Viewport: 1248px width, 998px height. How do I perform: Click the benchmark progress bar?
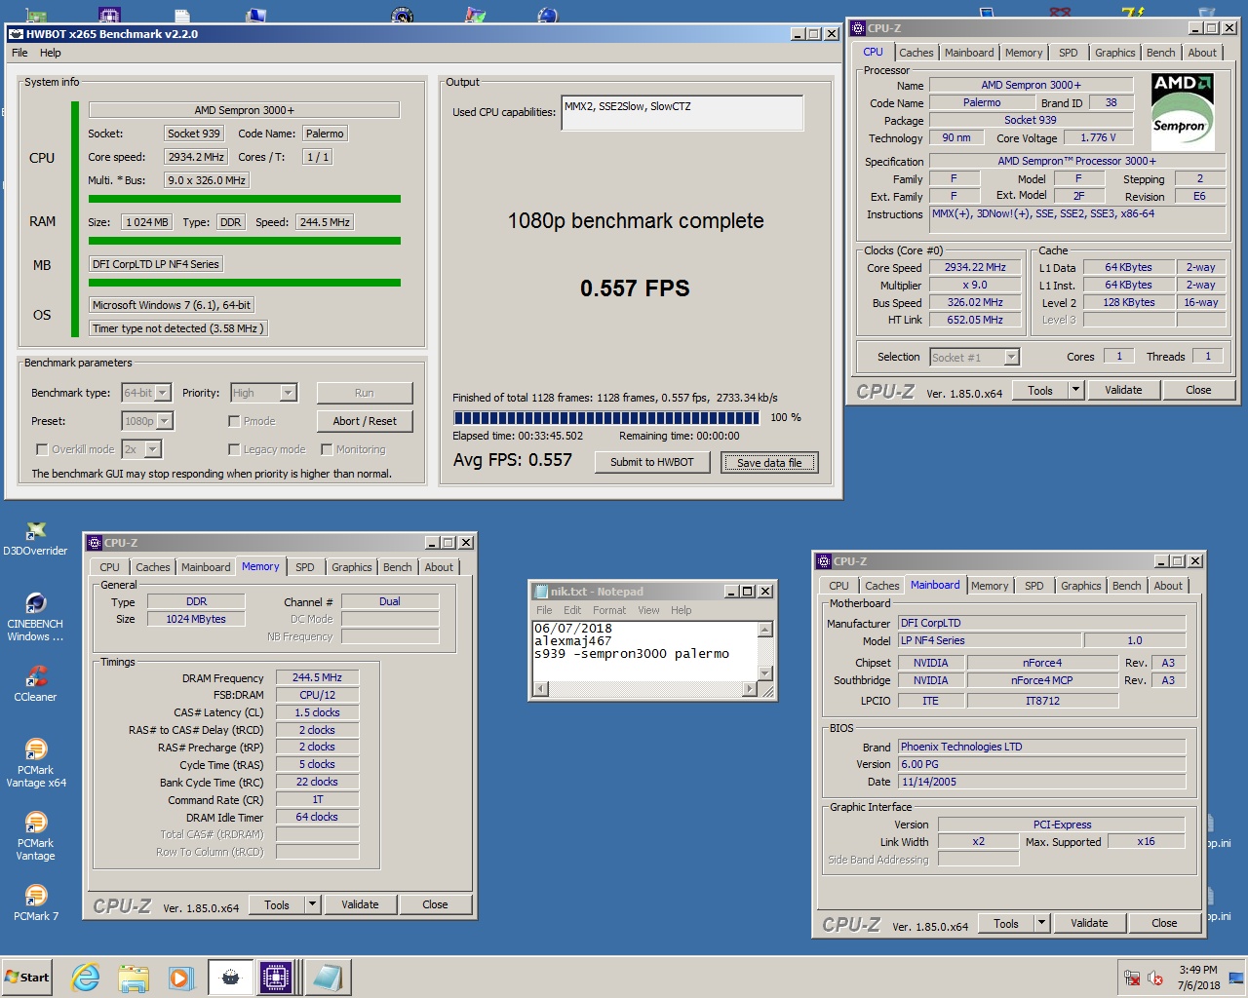[606, 417]
